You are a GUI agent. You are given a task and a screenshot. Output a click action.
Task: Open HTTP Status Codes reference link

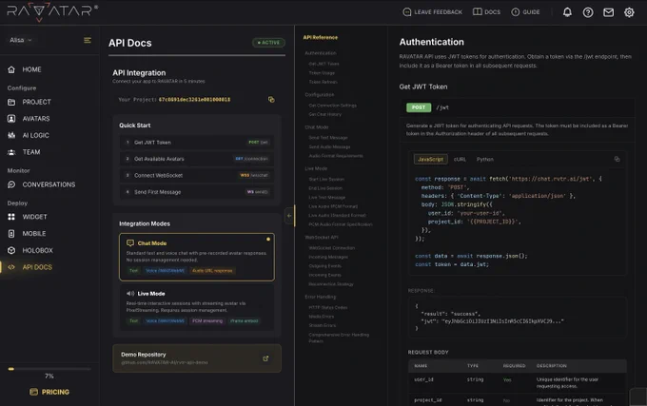[328, 307]
